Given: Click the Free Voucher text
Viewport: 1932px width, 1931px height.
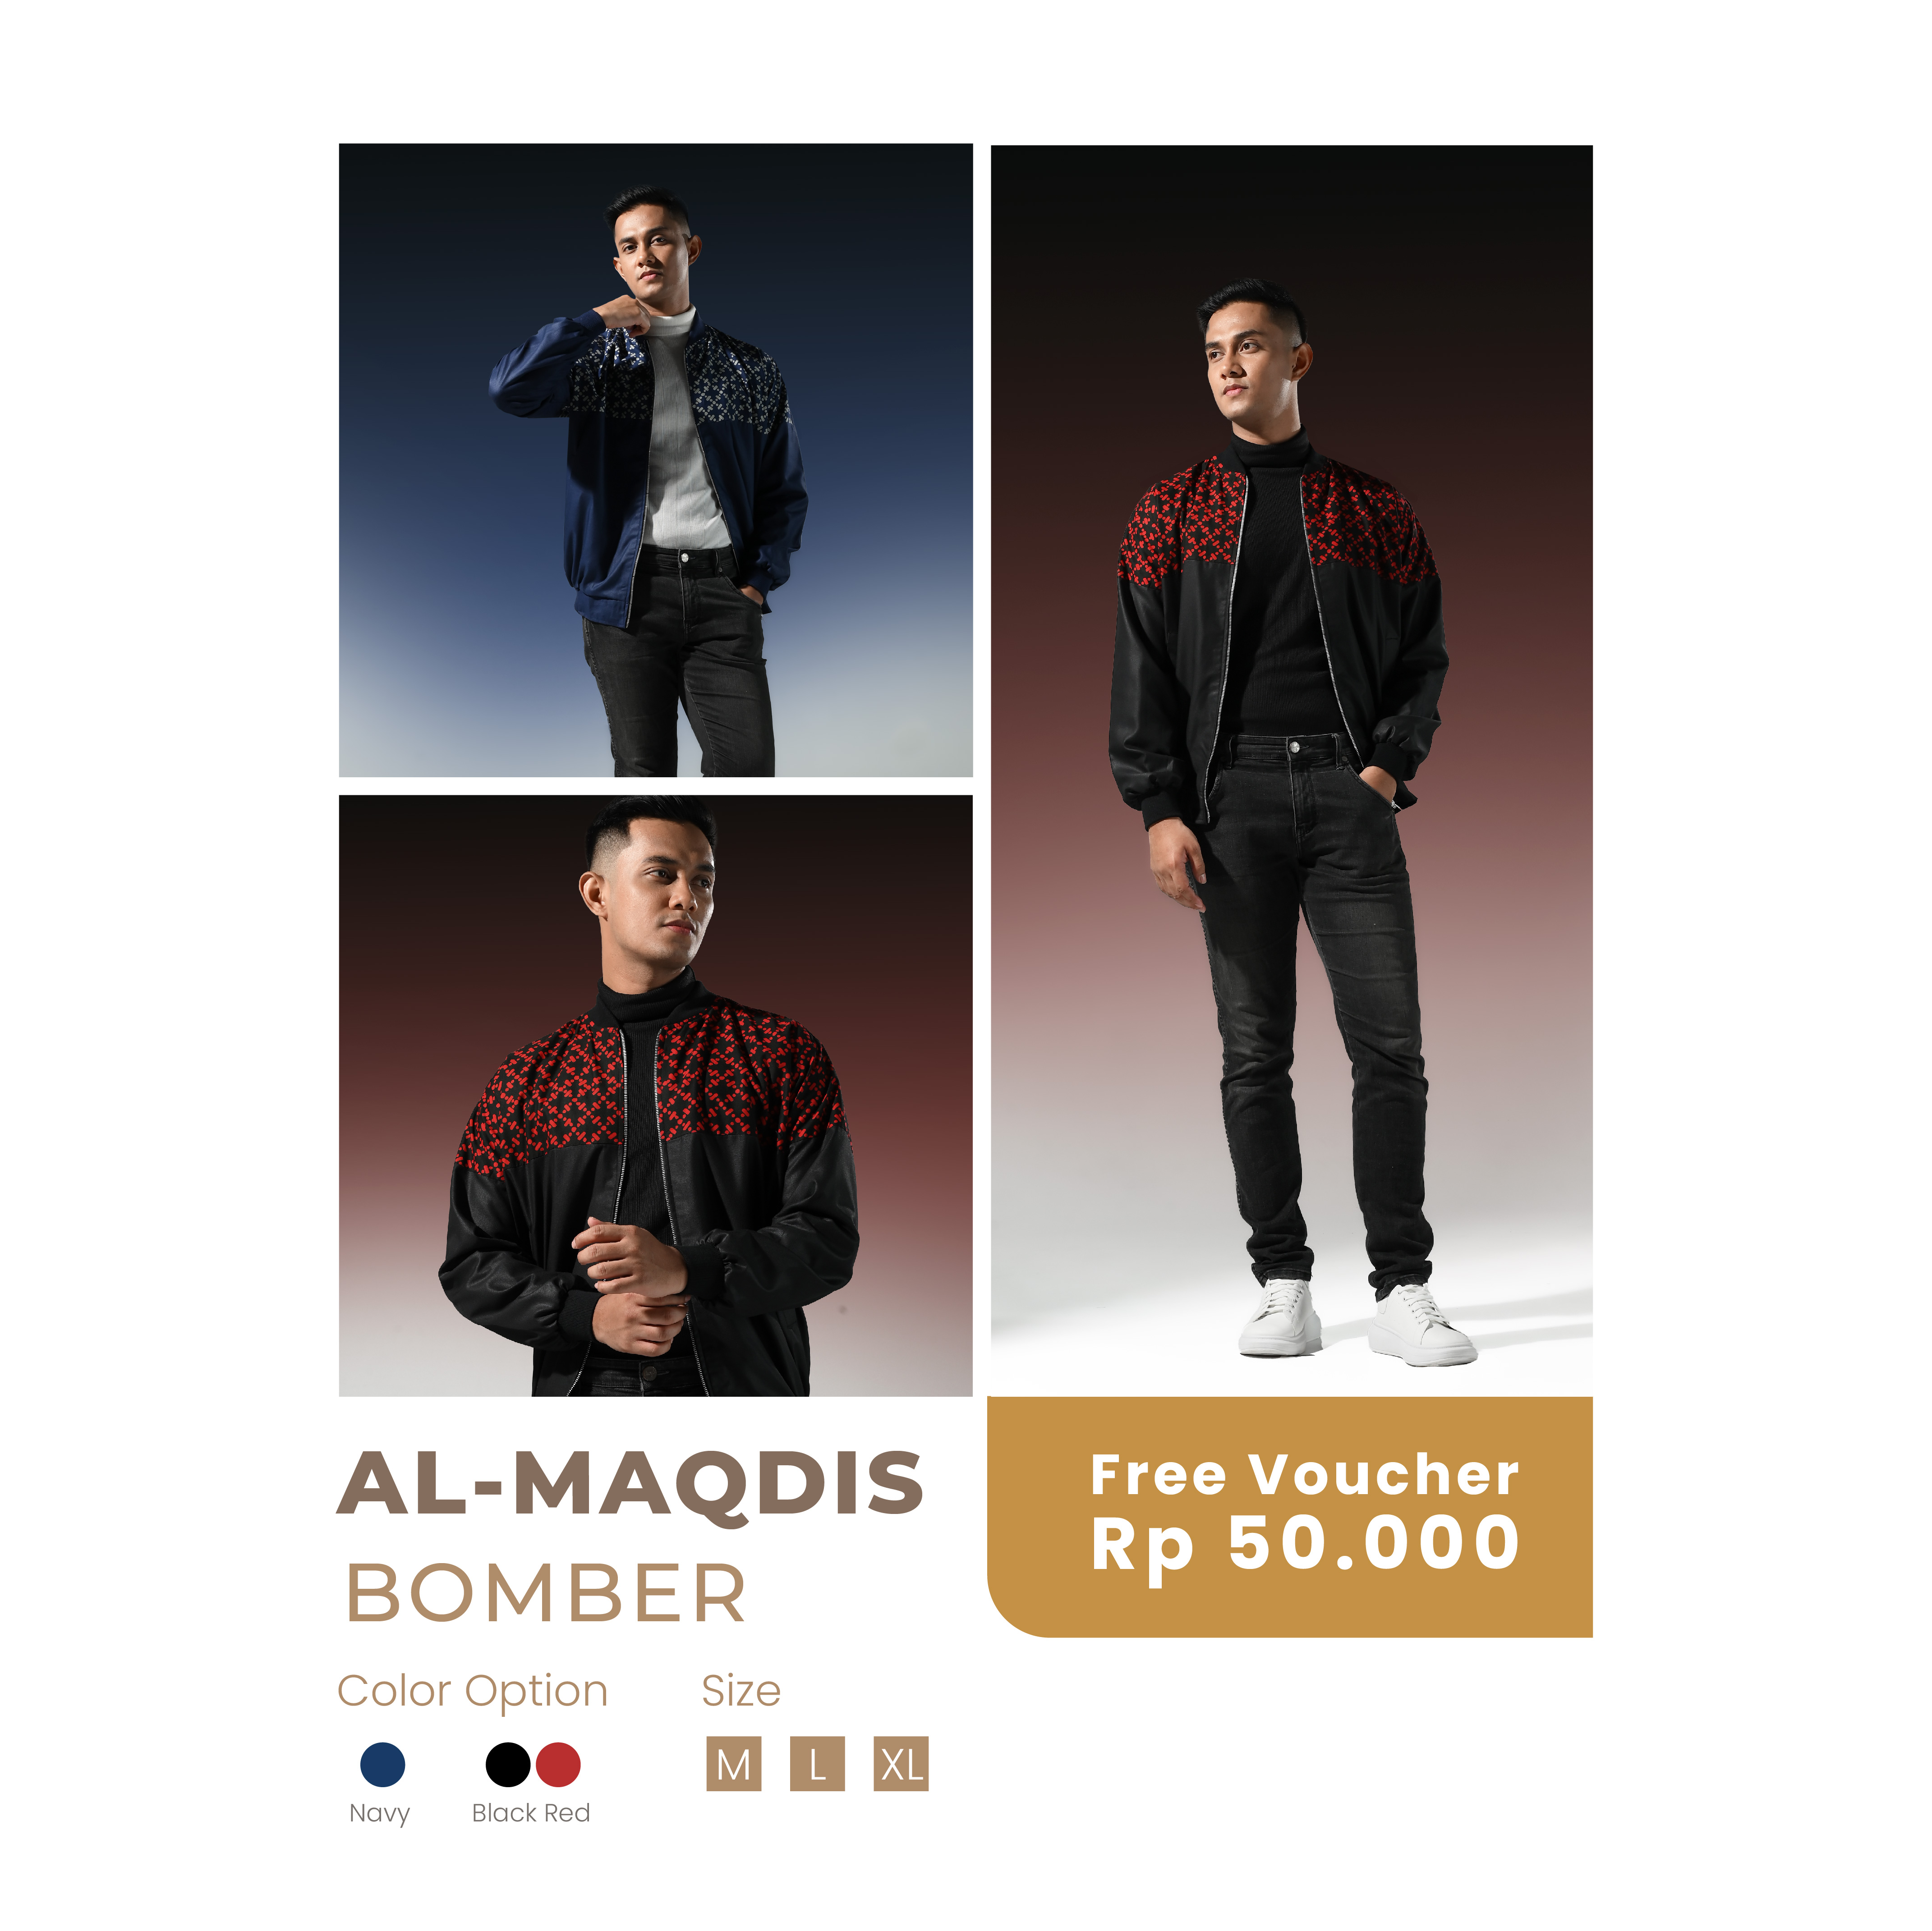Looking at the screenshot, I should tap(1305, 1474).
